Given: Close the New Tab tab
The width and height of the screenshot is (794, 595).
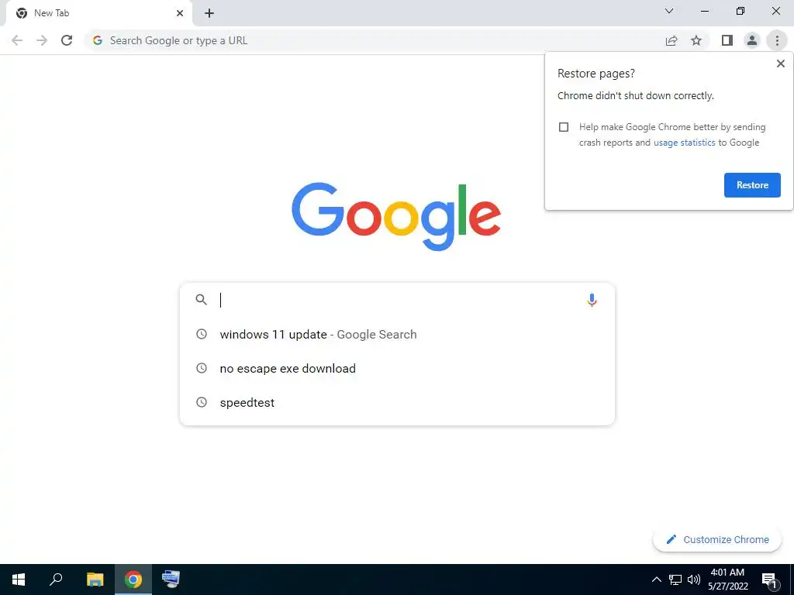Looking at the screenshot, I should (x=180, y=13).
